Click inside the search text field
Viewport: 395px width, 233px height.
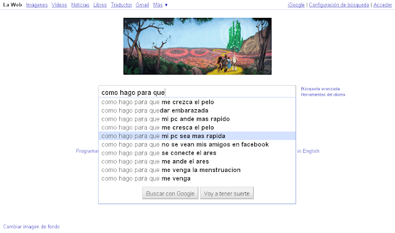click(x=197, y=92)
